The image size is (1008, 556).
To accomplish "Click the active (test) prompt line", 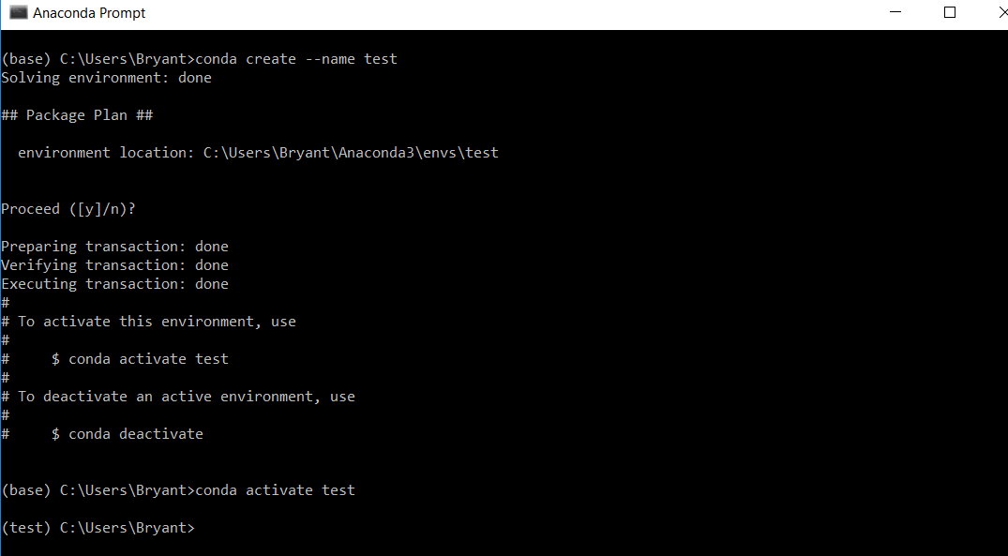I will [98, 527].
